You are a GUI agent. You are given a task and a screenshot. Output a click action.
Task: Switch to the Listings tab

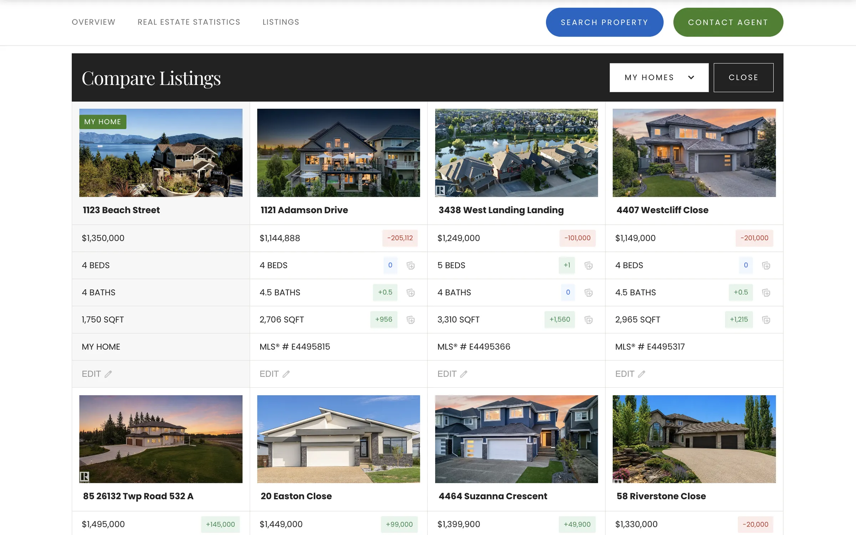point(281,22)
